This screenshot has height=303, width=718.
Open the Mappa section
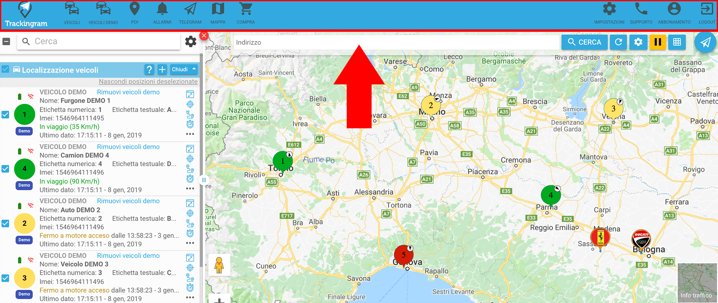(218, 13)
